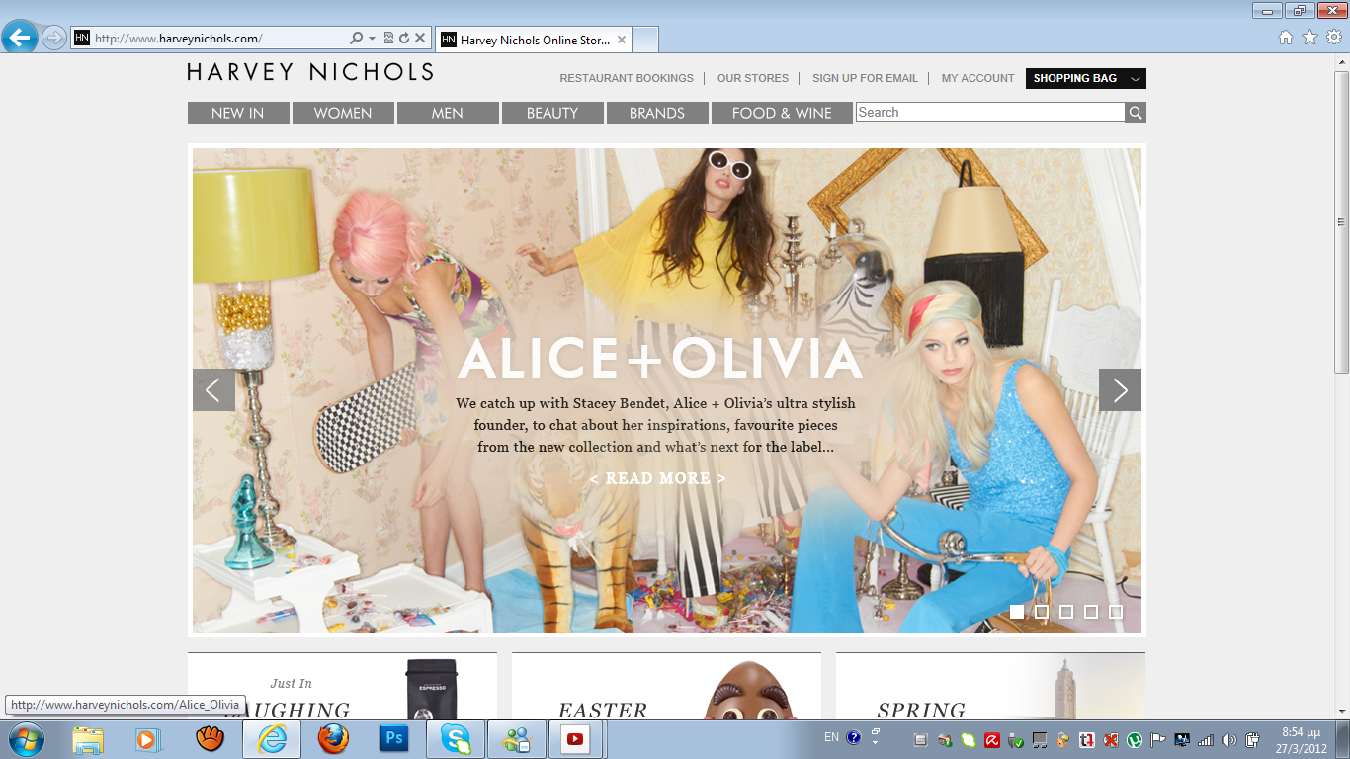The width and height of the screenshot is (1350, 759).
Task: Open the Restaurant Bookings link
Action: pos(627,78)
